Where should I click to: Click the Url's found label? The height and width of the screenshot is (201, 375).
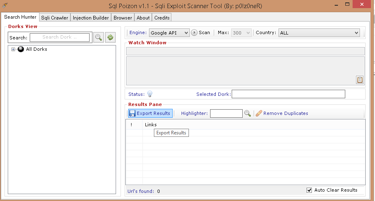pos(140,191)
